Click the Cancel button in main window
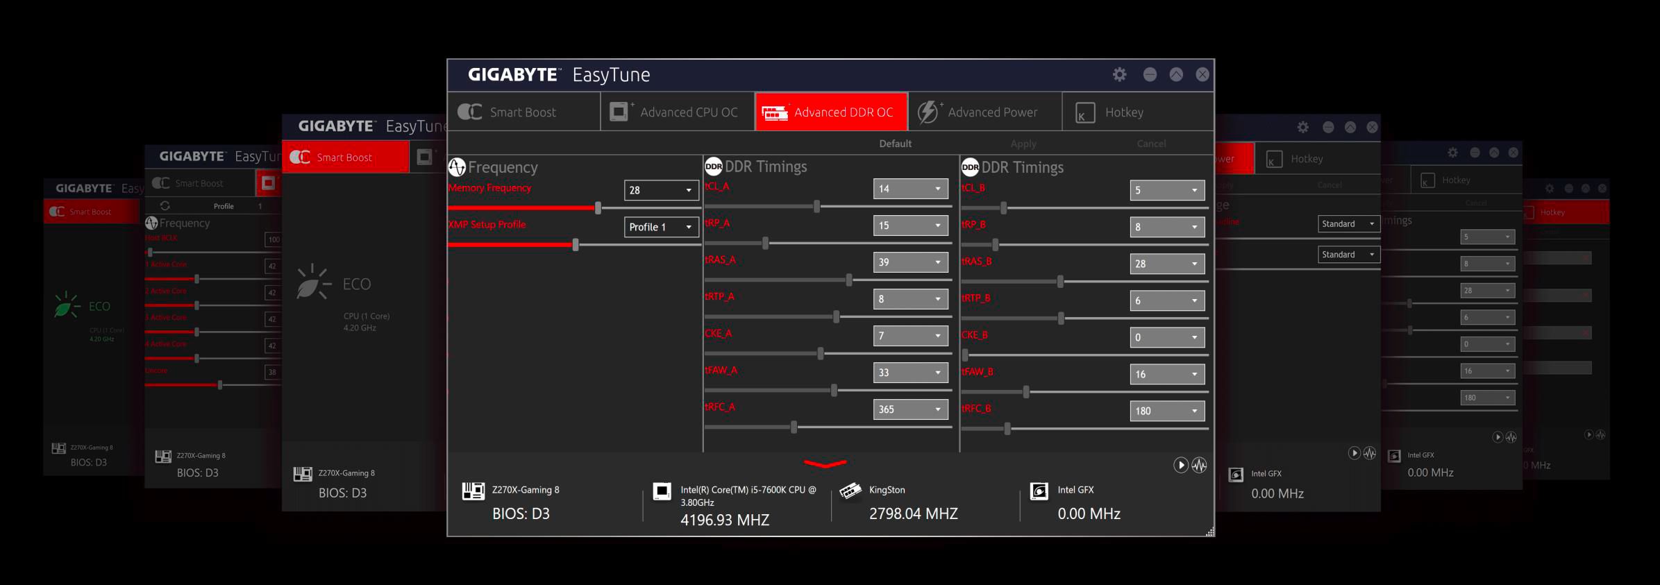 [x=1151, y=144]
